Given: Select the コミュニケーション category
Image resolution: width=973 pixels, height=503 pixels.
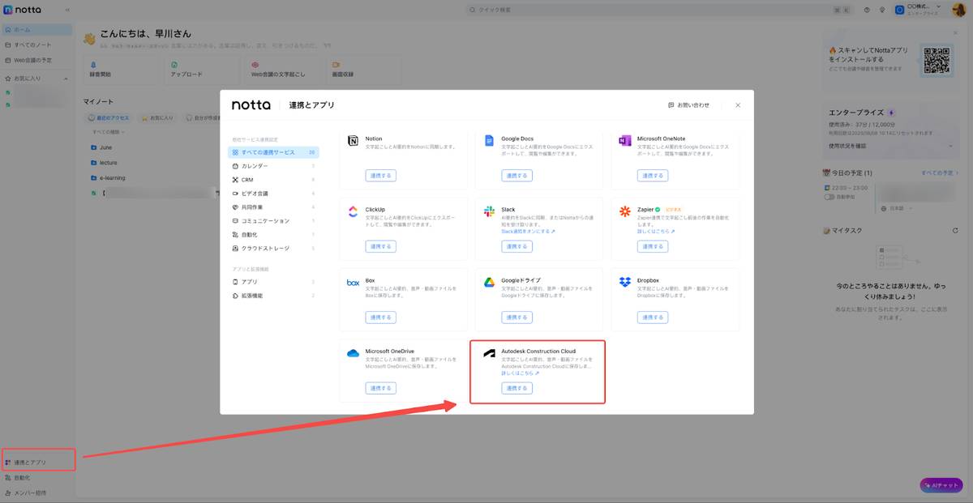Looking at the screenshot, I should pos(273,220).
